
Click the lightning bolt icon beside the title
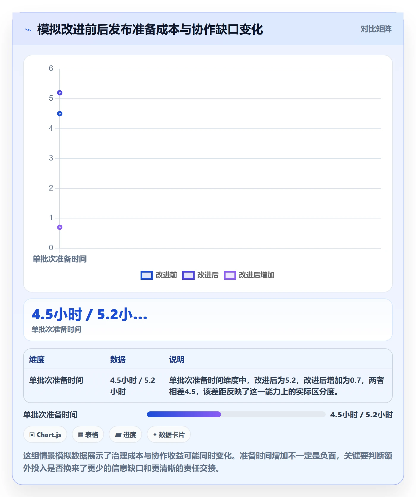pyautogui.click(x=28, y=30)
